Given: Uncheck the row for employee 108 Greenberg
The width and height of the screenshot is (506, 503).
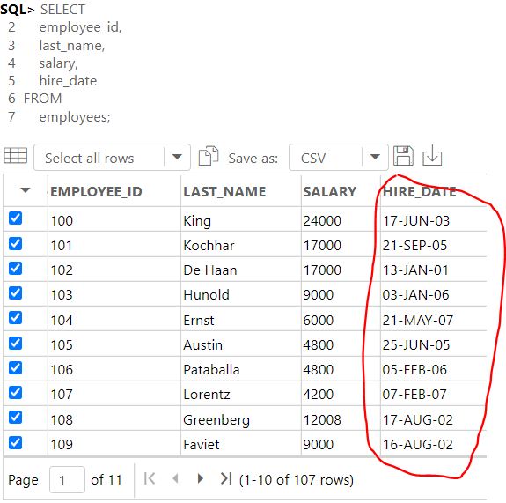Looking at the screenshot, I should pyautogui.click(x=15, y=418).
